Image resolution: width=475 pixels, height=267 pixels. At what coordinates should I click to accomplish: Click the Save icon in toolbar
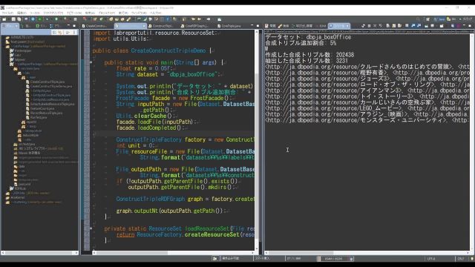(13, 19)
